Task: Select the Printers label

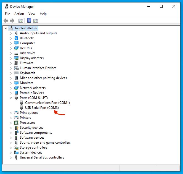Action: pyautogui.click(x=25, y=118)
